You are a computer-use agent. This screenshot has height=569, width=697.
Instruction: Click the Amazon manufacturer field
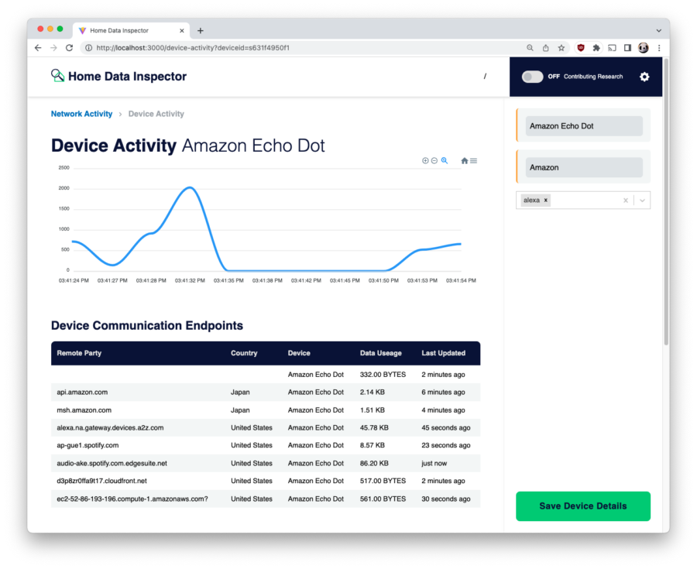coord(584,167)
